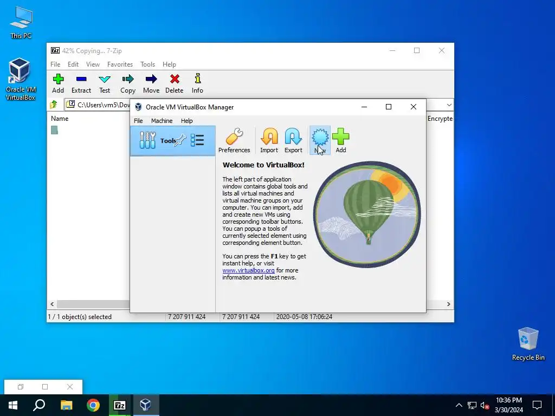Click the 7-Zip scrollbar left arrow
The image size is (555, 416).
click(x=53, y=304)
